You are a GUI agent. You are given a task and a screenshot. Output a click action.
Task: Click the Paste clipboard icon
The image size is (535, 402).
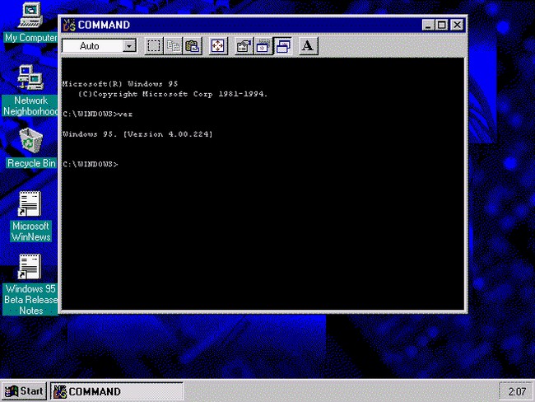(x=192, y=46)
